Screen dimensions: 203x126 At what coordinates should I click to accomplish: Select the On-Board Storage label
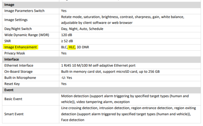click(18, 71)
